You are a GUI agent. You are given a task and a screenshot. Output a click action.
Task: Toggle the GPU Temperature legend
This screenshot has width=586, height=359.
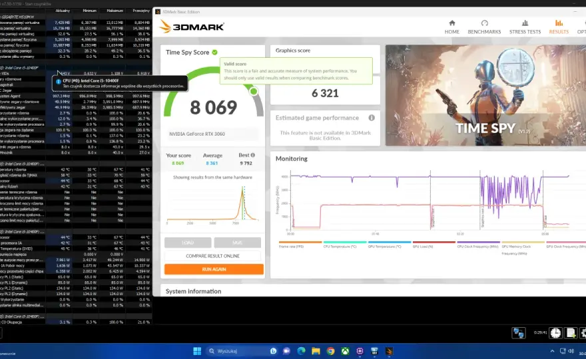click(x=389, y=245)
